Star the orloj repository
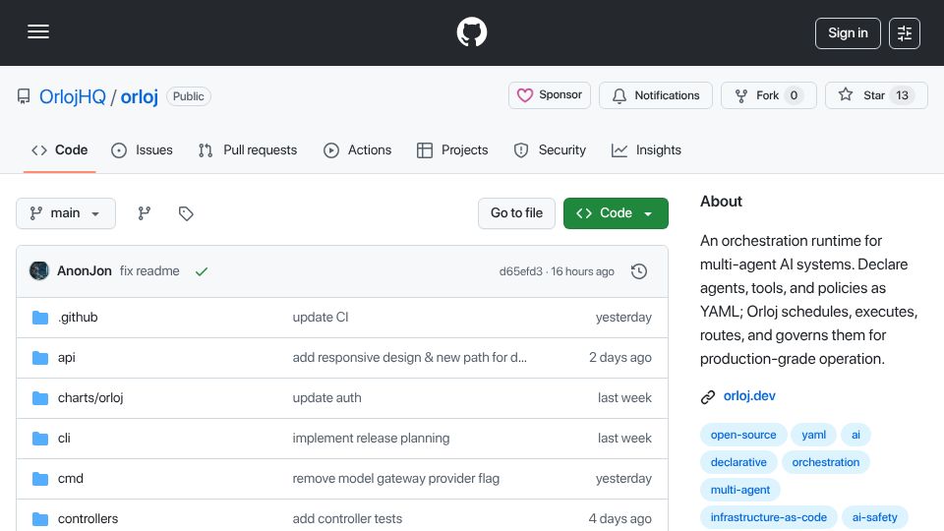This screenshot has width=944, height=531. pyautogui.click(x=876, y=95)
